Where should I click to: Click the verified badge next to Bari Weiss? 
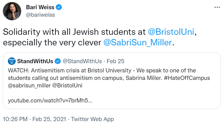coord(59,7)
